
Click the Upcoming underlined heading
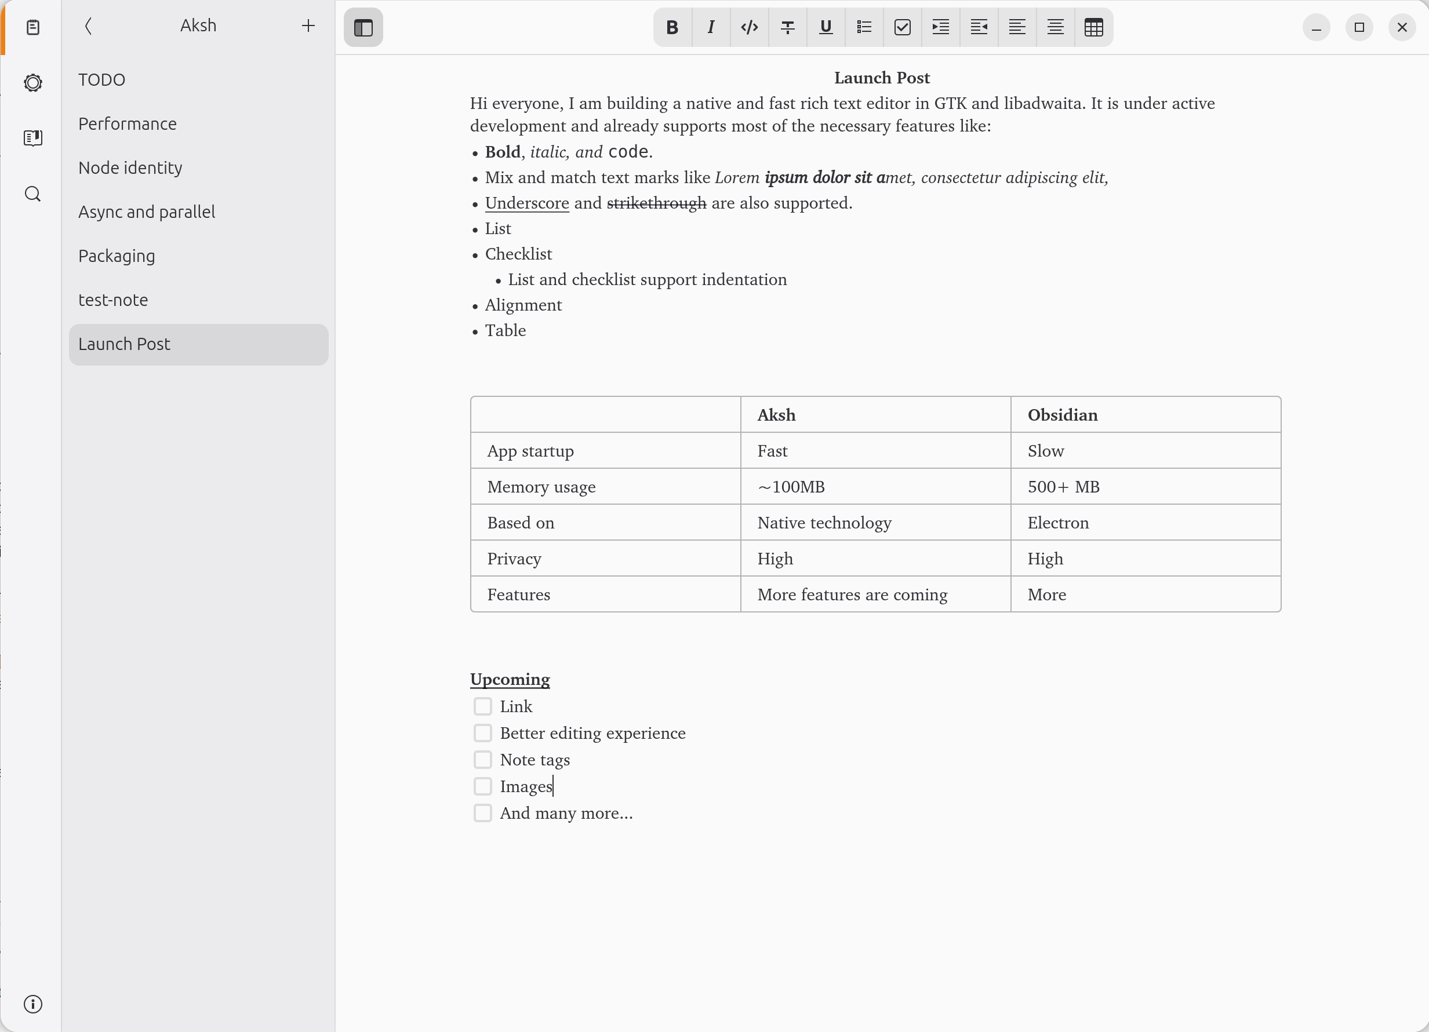510,680
